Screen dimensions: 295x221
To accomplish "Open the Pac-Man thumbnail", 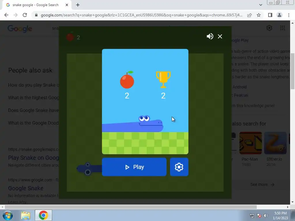I will point(250,143).
